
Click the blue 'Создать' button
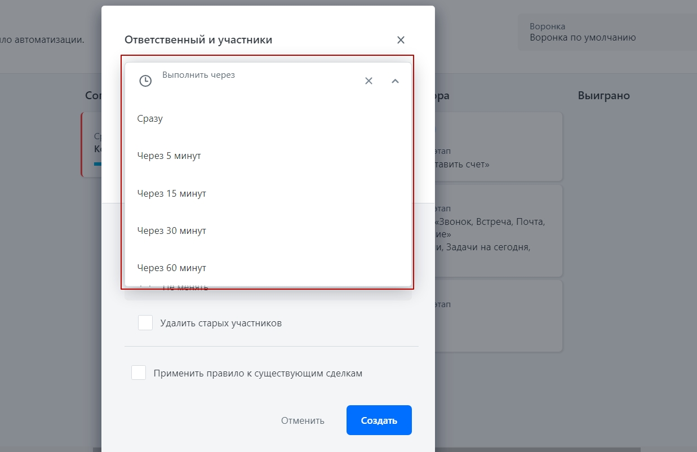click(x=379, y=420)
